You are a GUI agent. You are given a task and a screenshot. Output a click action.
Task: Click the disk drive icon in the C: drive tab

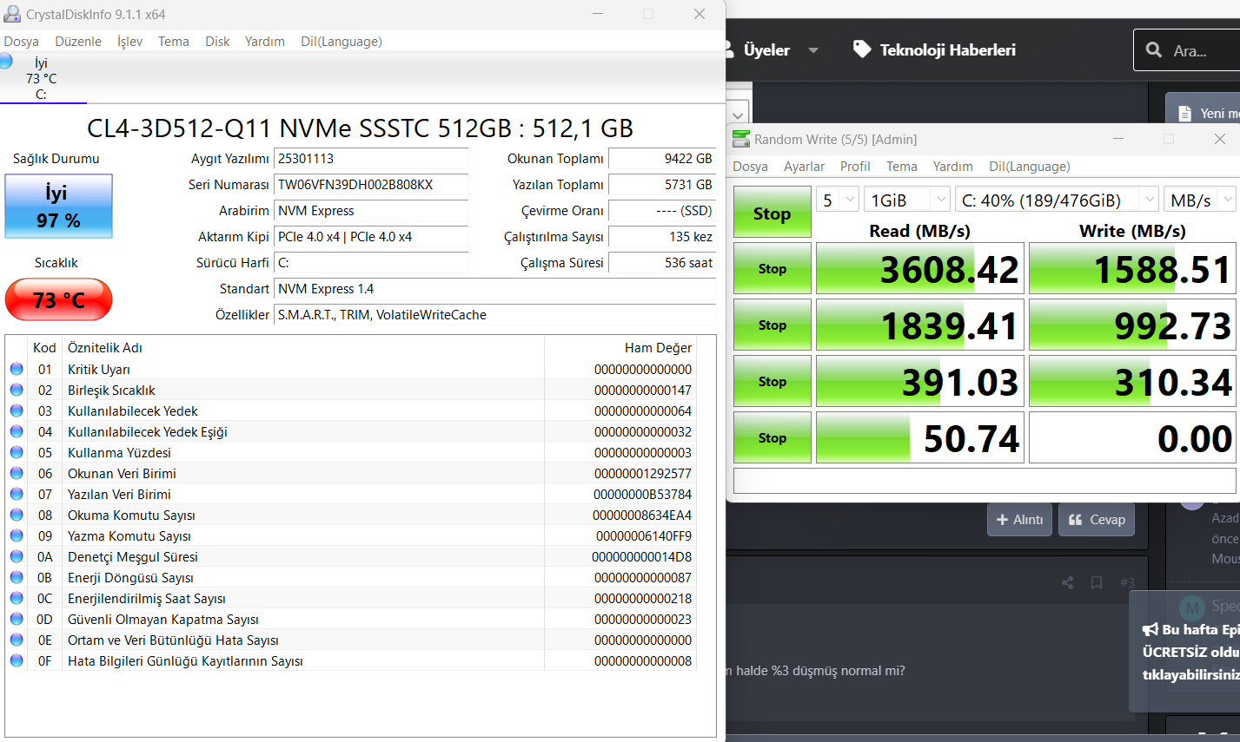pyautogui.click(x=5, y=62)
